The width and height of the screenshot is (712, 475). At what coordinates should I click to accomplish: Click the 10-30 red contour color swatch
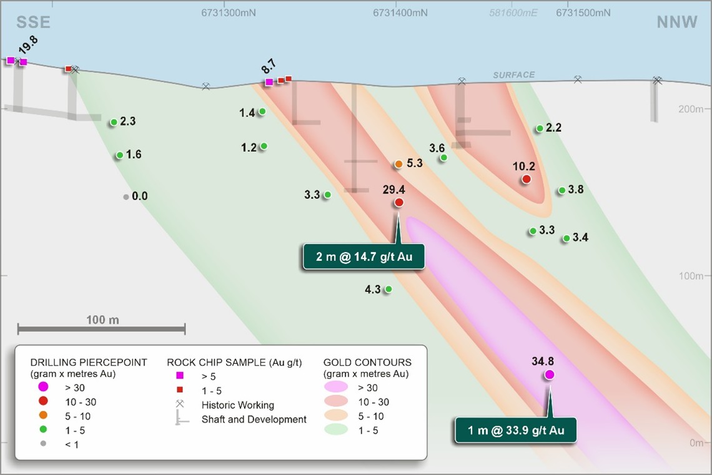pyautogui.click(x=336, y=402)
